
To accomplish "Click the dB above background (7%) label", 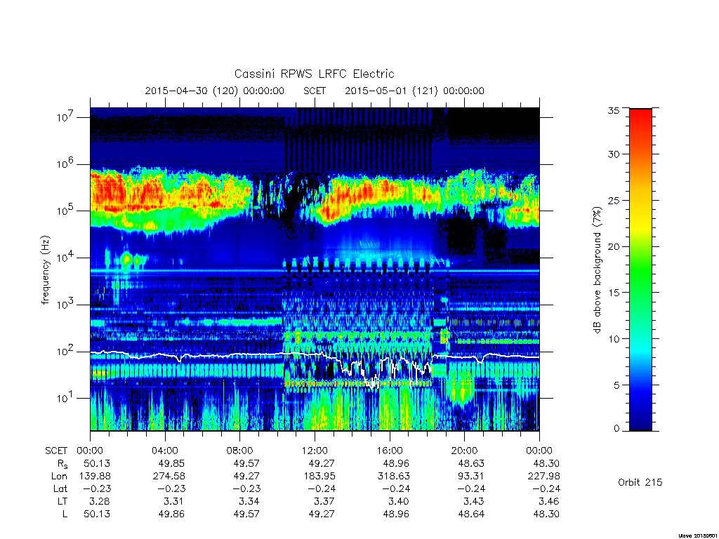I will click(597, 270).
